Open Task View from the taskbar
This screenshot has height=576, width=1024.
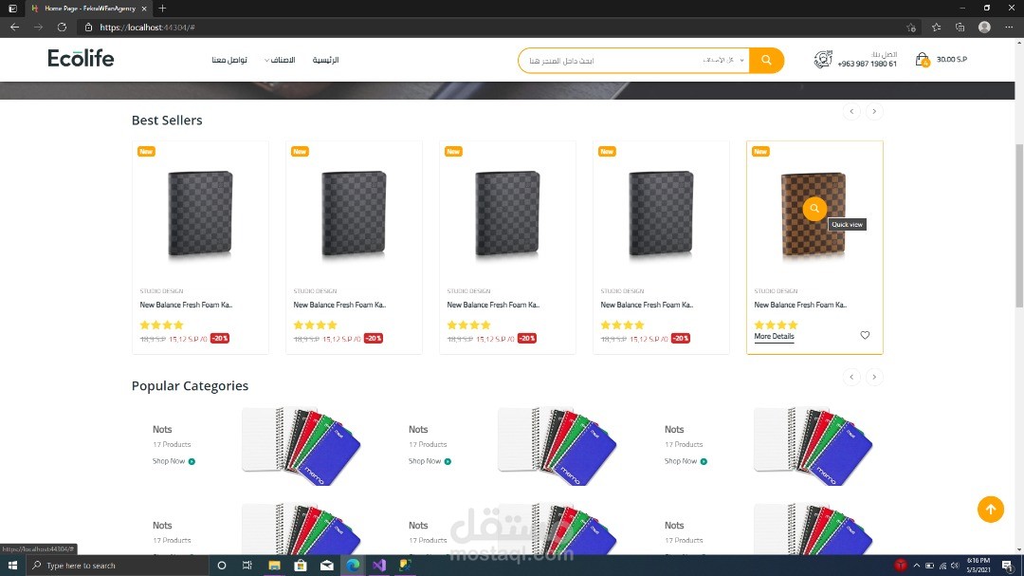pos(247,565)
